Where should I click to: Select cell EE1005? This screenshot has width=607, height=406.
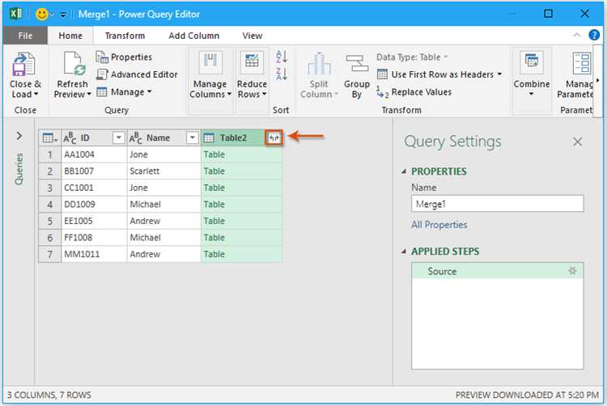pyautogui.click(x=94, y=221)
